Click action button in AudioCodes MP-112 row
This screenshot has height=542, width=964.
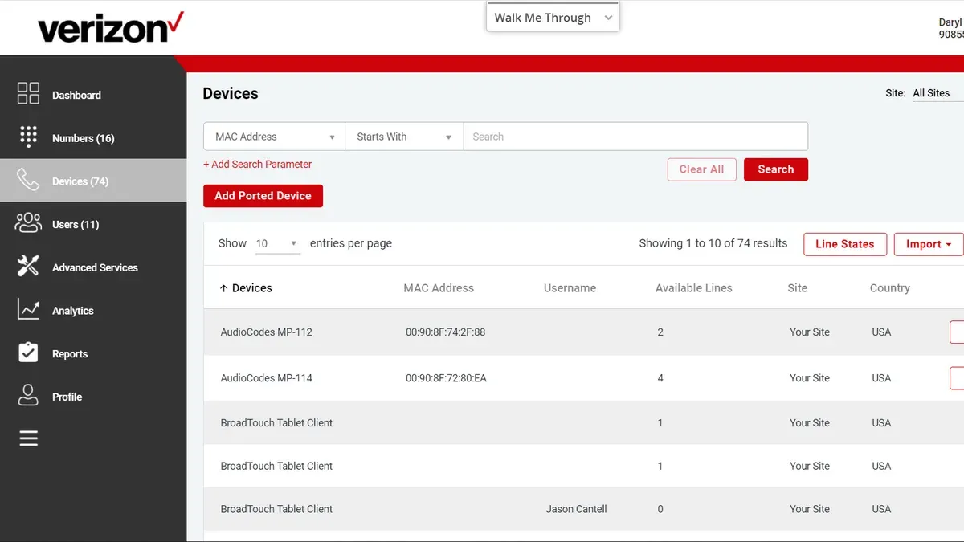coord(957,332)
